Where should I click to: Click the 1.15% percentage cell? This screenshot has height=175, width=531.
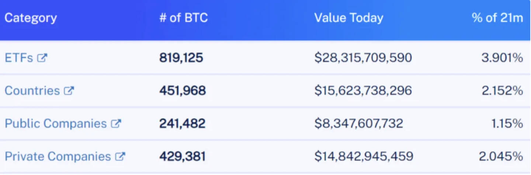pos(507,124)
